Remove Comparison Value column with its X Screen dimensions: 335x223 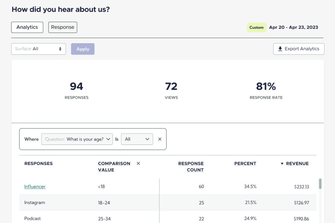coord(138,164)
